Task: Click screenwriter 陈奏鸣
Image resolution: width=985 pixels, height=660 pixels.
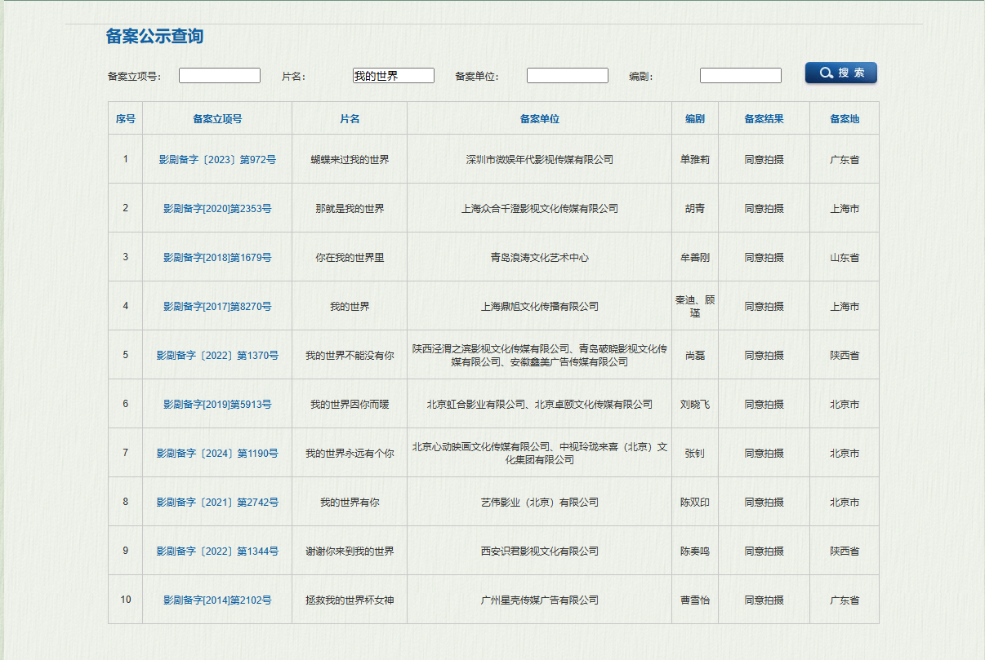Action: [695, 551]
